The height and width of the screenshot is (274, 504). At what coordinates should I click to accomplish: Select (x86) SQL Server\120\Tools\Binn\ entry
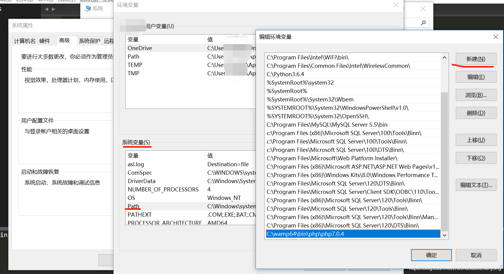[x=353, y=200]
